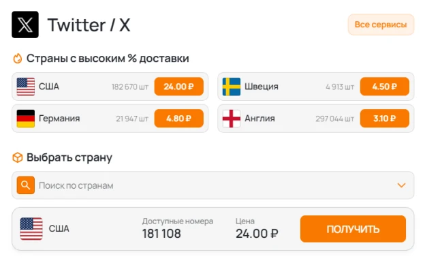
Task: Select the Sweden flag icon
Action: (232, 87)
